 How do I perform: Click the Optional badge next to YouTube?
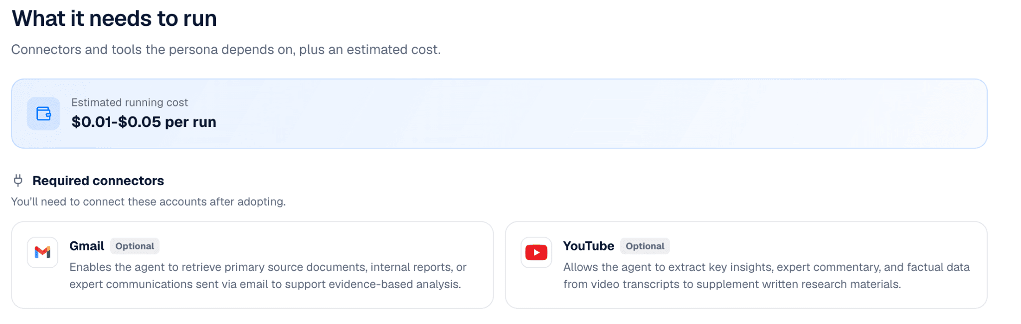[645, 246]
